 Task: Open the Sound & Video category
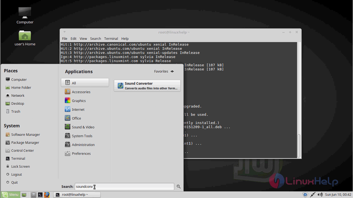85,127
